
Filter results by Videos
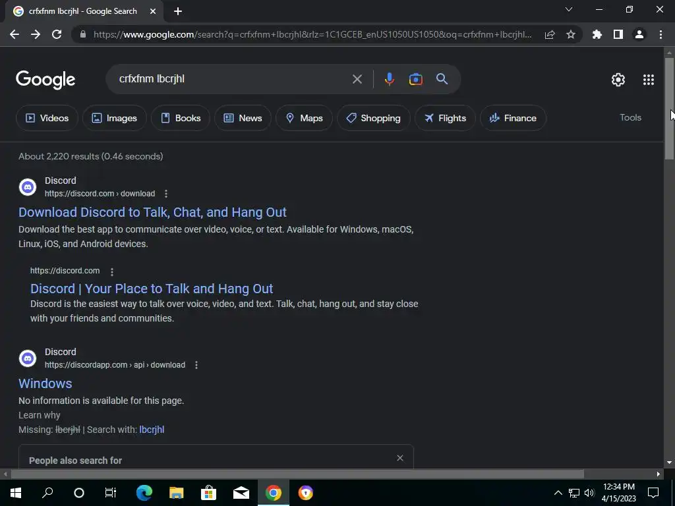click(47, 118)
